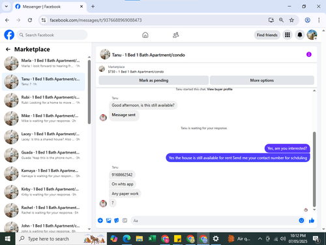Open the Tanu conversation in list
Image resolution: width=326 pixels, height=245 pixels.
click(x=44, y=82)
